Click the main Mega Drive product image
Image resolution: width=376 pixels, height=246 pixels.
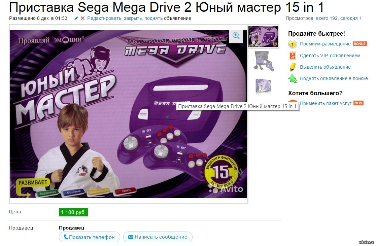[129, 114]
